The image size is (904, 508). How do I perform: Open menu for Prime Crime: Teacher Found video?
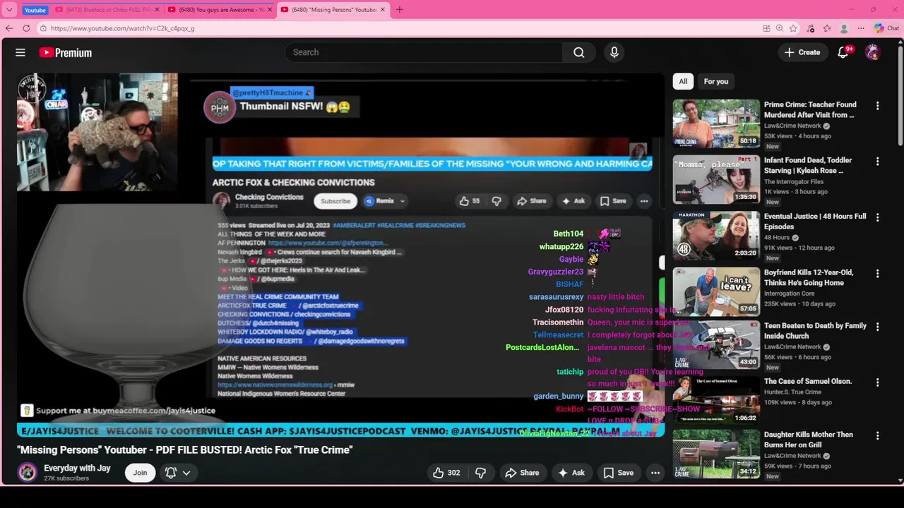[x=878, y=106]
